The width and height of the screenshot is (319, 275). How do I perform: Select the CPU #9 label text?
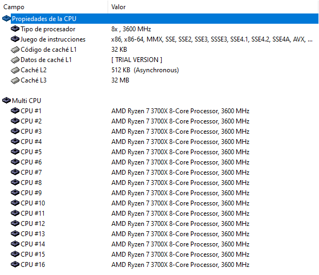point(31,192)
